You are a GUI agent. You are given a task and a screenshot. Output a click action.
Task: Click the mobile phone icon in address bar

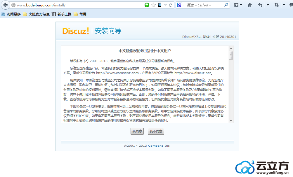(x=160, y=5)
